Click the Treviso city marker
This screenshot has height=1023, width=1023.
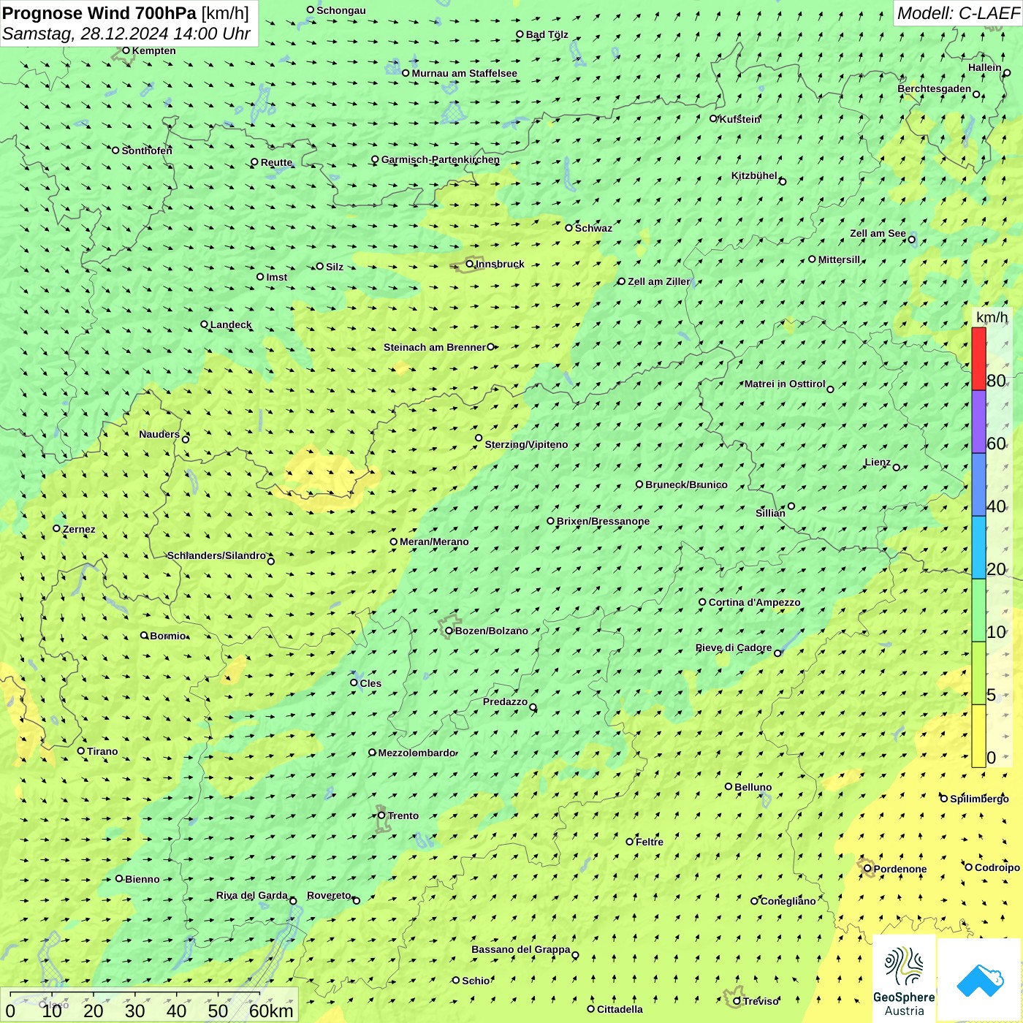click(x=737, y=1001)
